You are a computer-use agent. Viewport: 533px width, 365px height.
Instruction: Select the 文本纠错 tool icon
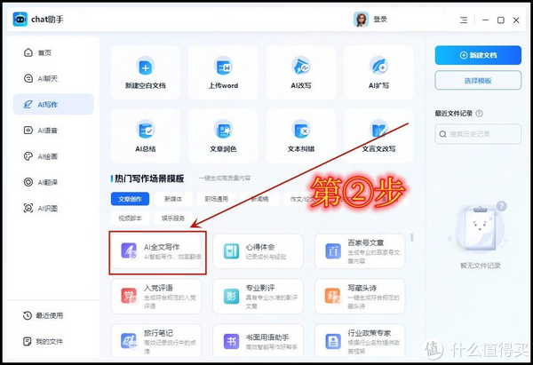300,131
